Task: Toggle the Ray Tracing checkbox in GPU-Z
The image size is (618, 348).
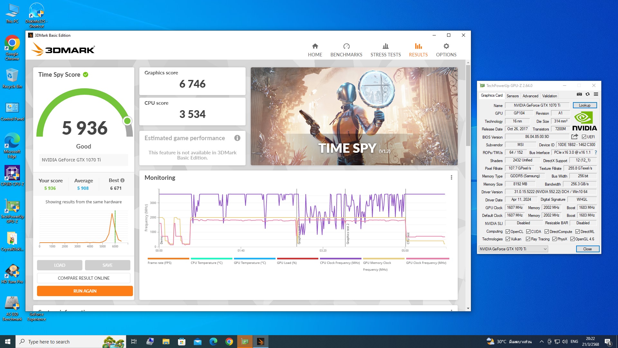Action: [x=528, y=239]
